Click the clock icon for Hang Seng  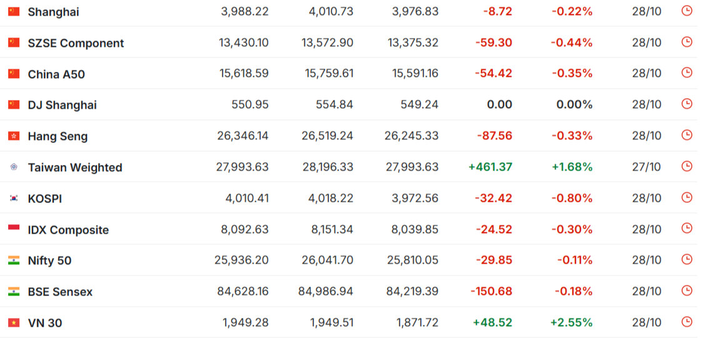tap(687, 135)
